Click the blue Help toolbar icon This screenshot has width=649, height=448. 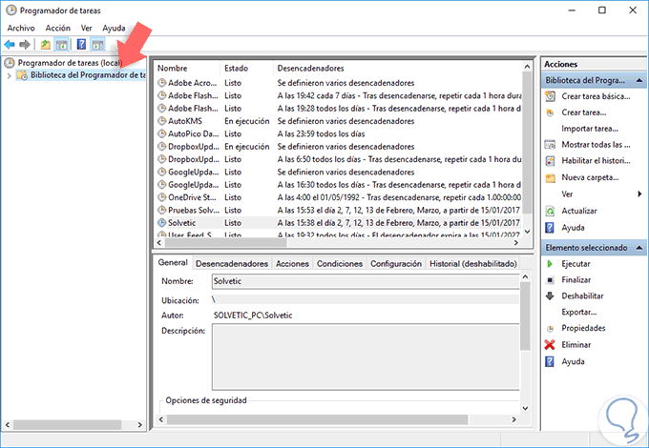tap(81, 44)
